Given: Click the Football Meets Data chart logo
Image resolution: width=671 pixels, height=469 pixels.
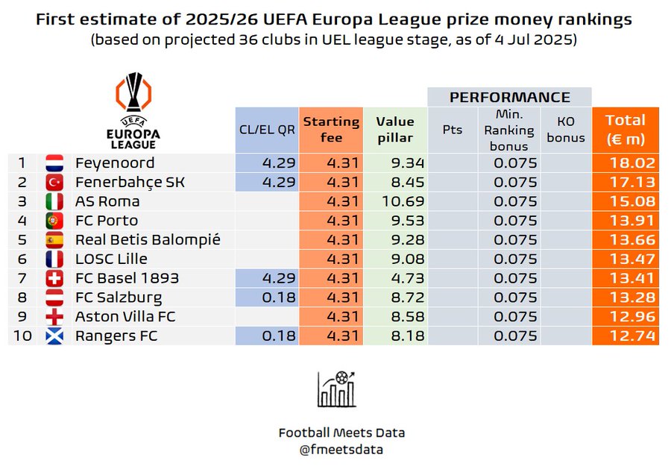Looking at the screenshot, I should [336, 388].
